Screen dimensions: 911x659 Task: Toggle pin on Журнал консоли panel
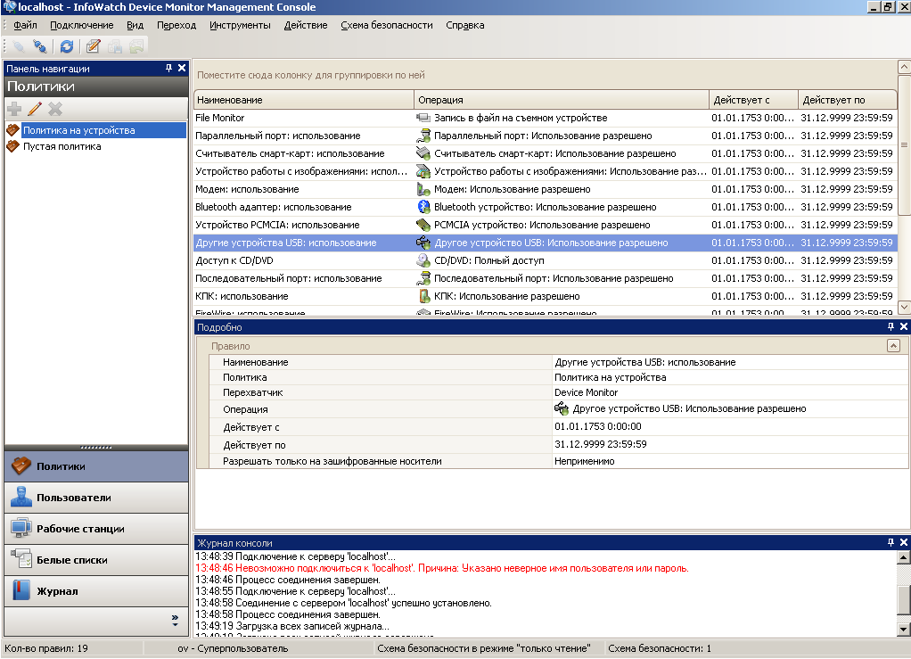[x=890, y=542]
